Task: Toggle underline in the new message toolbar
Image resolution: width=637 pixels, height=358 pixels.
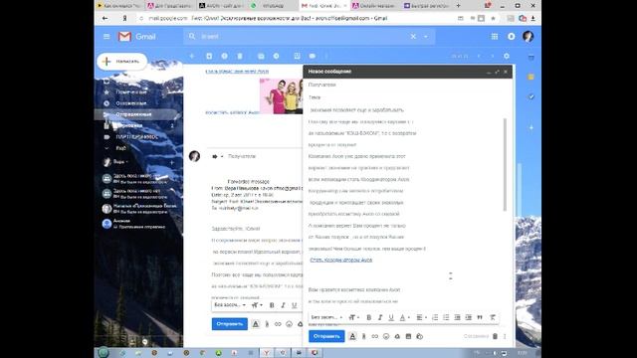Action: (x=391, y=317)
